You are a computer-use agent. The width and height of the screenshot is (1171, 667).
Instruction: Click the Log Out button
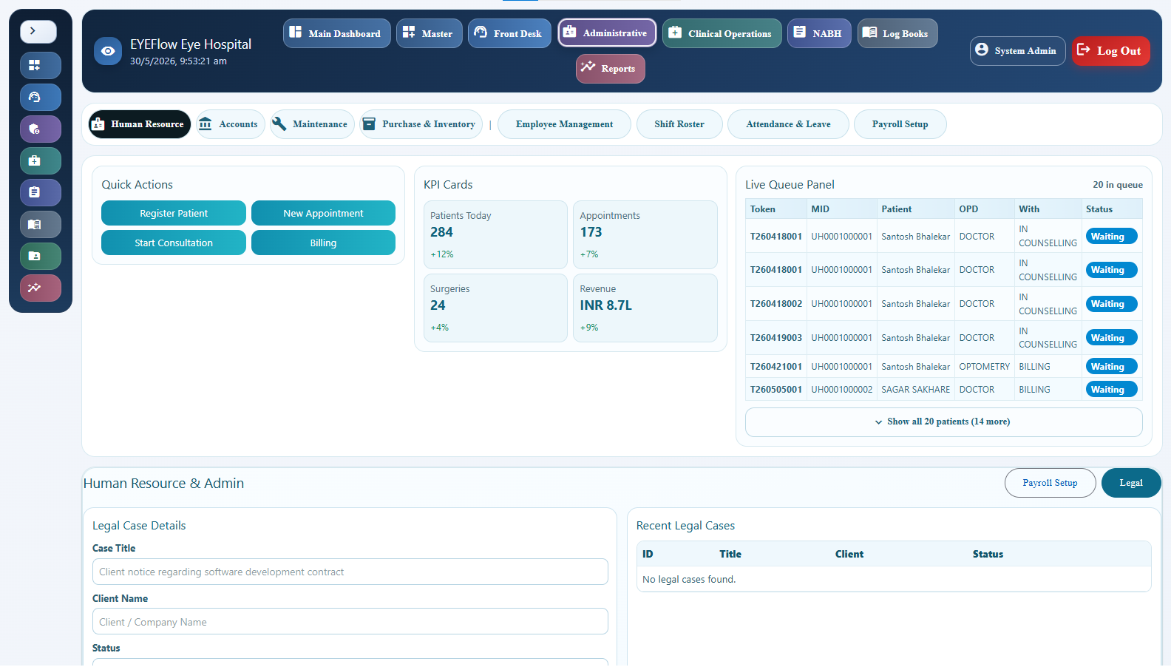[1110, 51]
